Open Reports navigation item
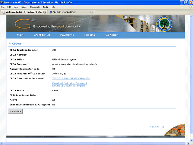 tap(90, 35)
